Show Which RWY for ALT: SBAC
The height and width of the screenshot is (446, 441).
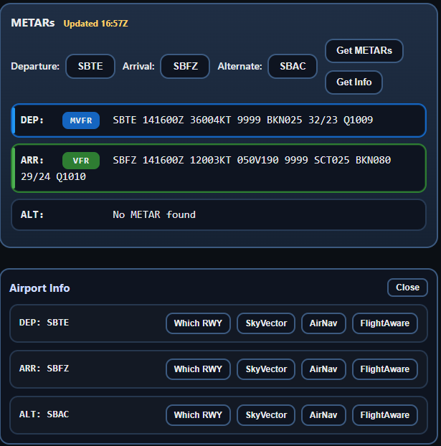[198, 415]
